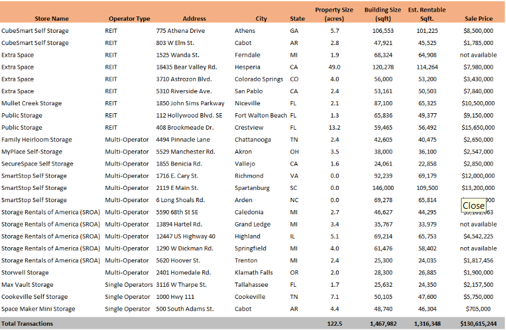Image resolution: width=506 pixels, height=330 pixels.
Task: Click the Est. Rentable Sqft. header
Action: [426, 14]
